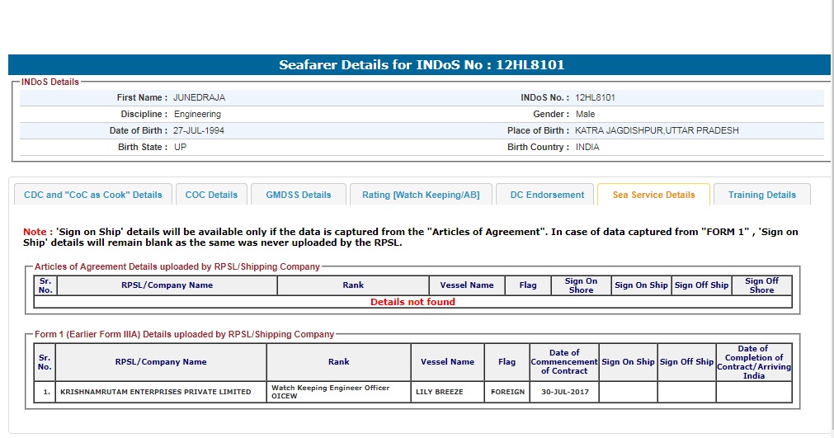Click the KRISHNAMRUTAM ENTERPRISES PRIVATE LIMITED company cell

point(155,392)
